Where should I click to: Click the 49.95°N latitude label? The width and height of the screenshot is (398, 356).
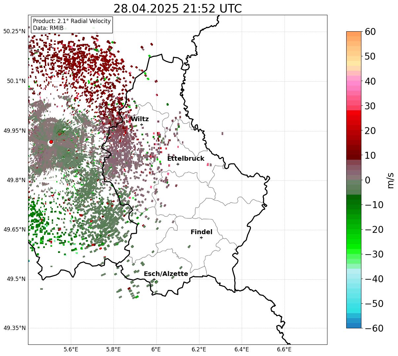click(15, 131)
